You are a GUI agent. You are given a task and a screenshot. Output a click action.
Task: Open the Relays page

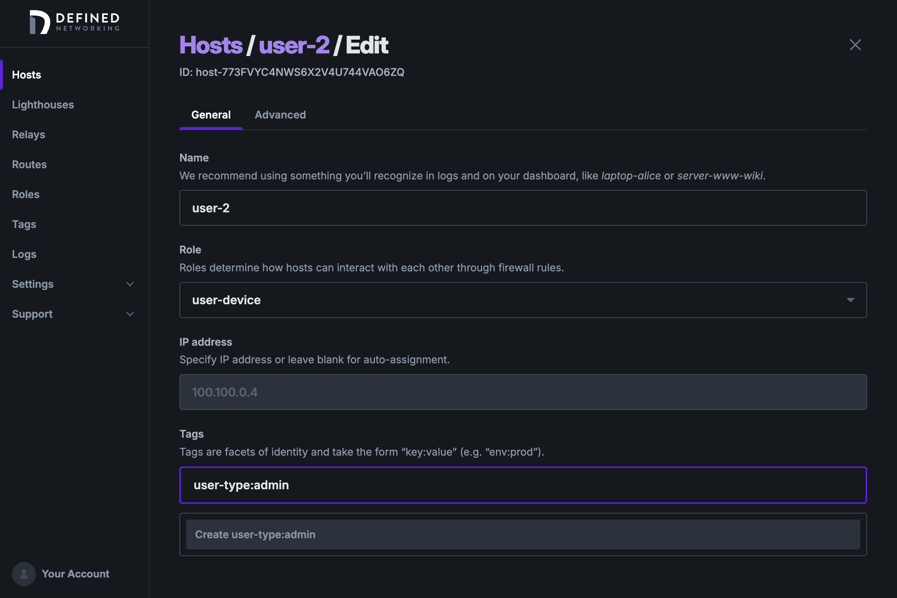click(28, 134)
